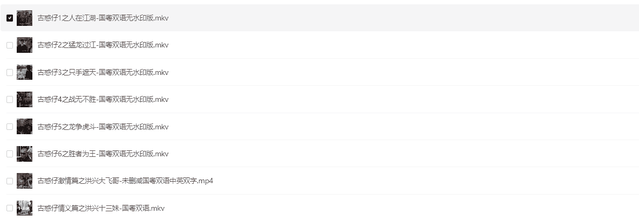Image resolution: width=639 pixels, height=221 pixels.
Task: Mark the checkbox for 古惑仔6之胜者为王
Action: (10, 154)
